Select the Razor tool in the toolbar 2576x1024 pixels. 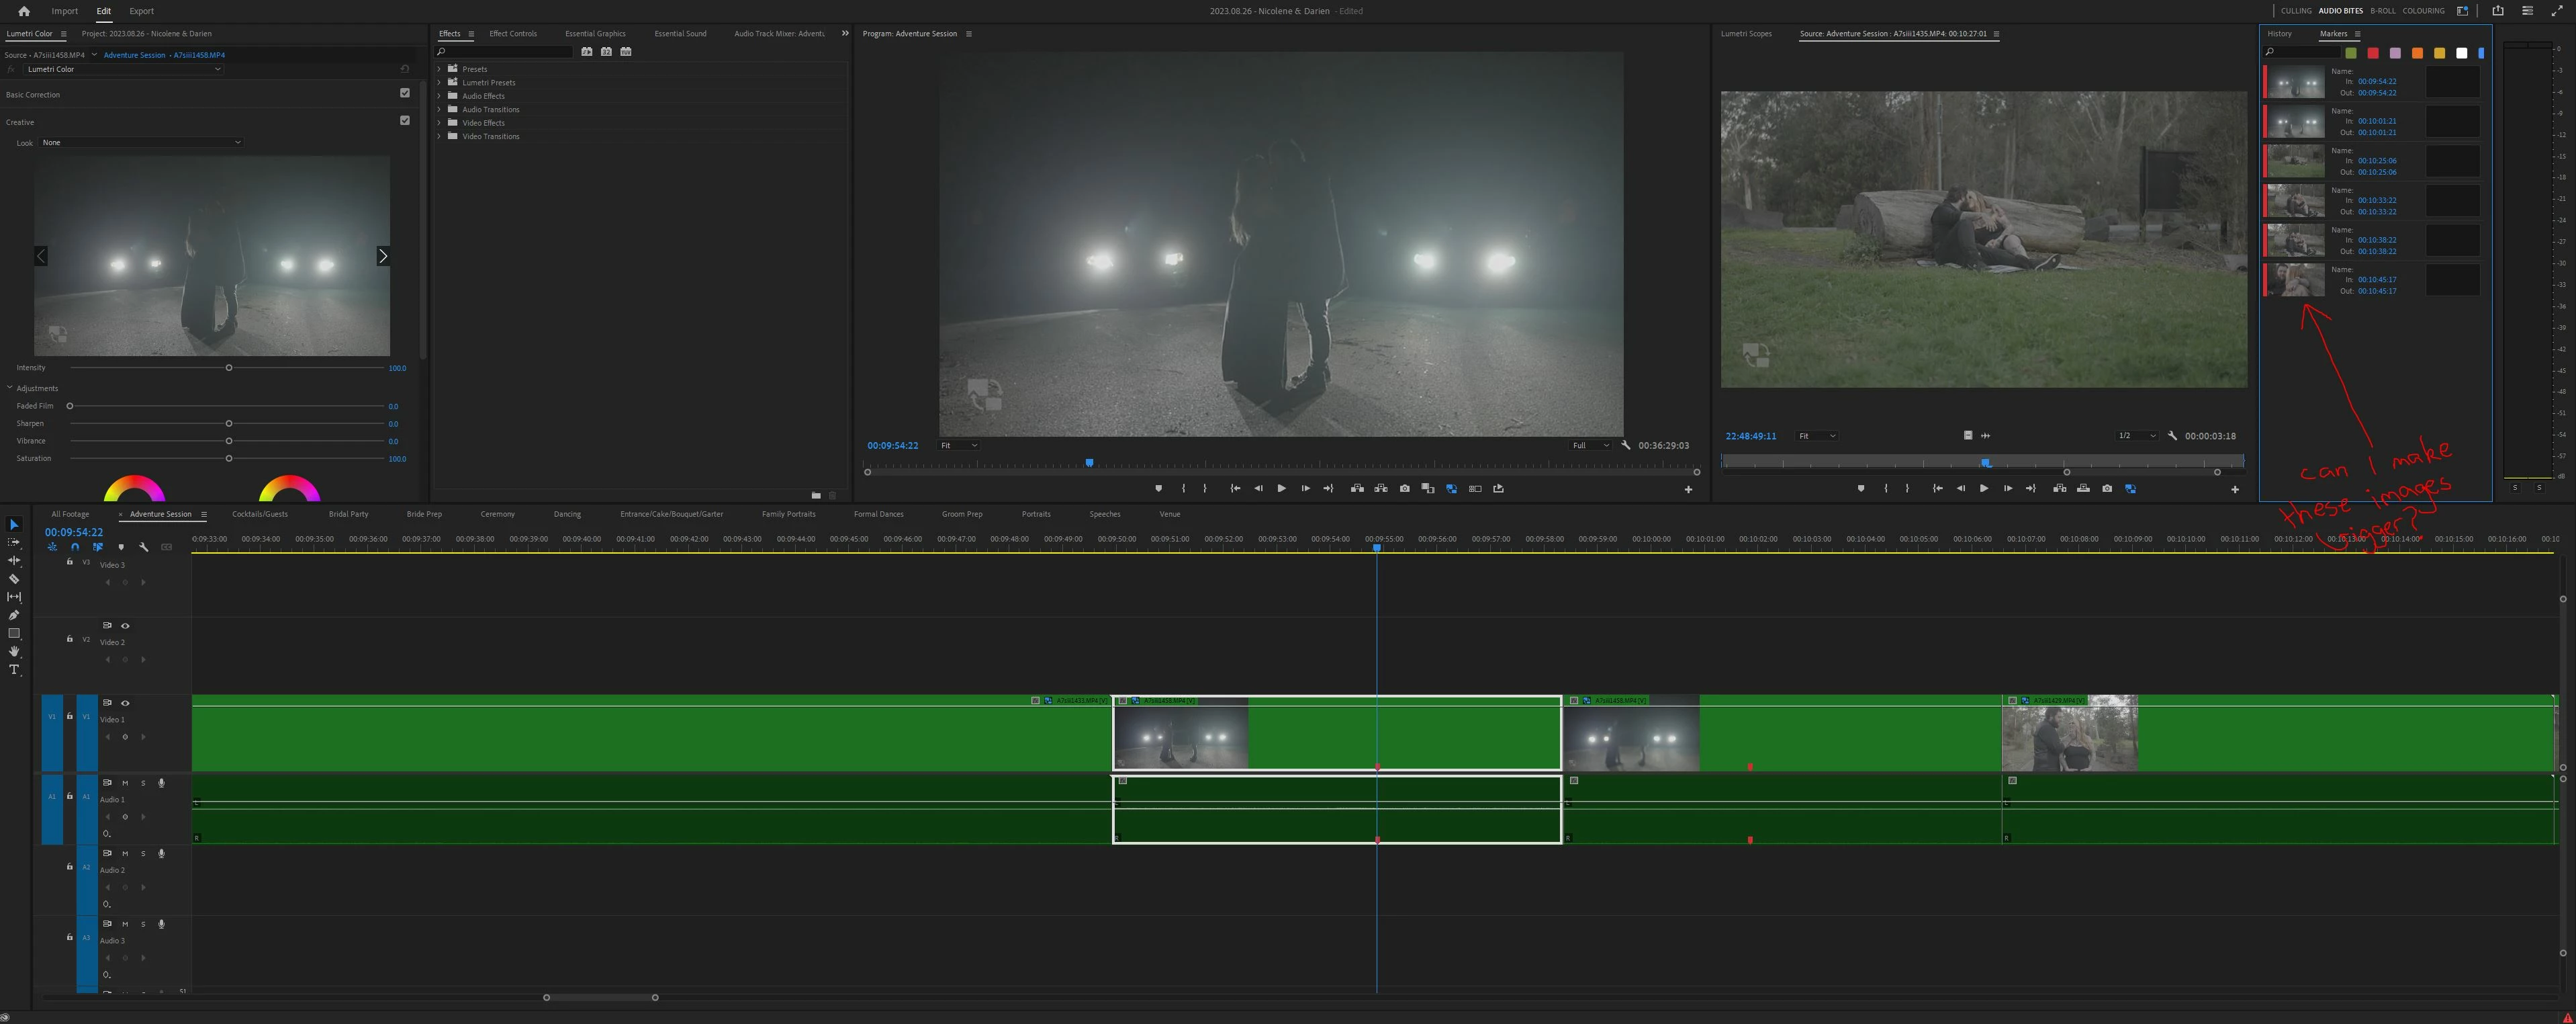(14, 579)
